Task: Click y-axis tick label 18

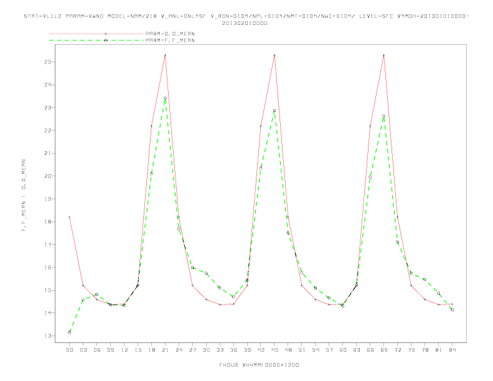Action: 48,222
